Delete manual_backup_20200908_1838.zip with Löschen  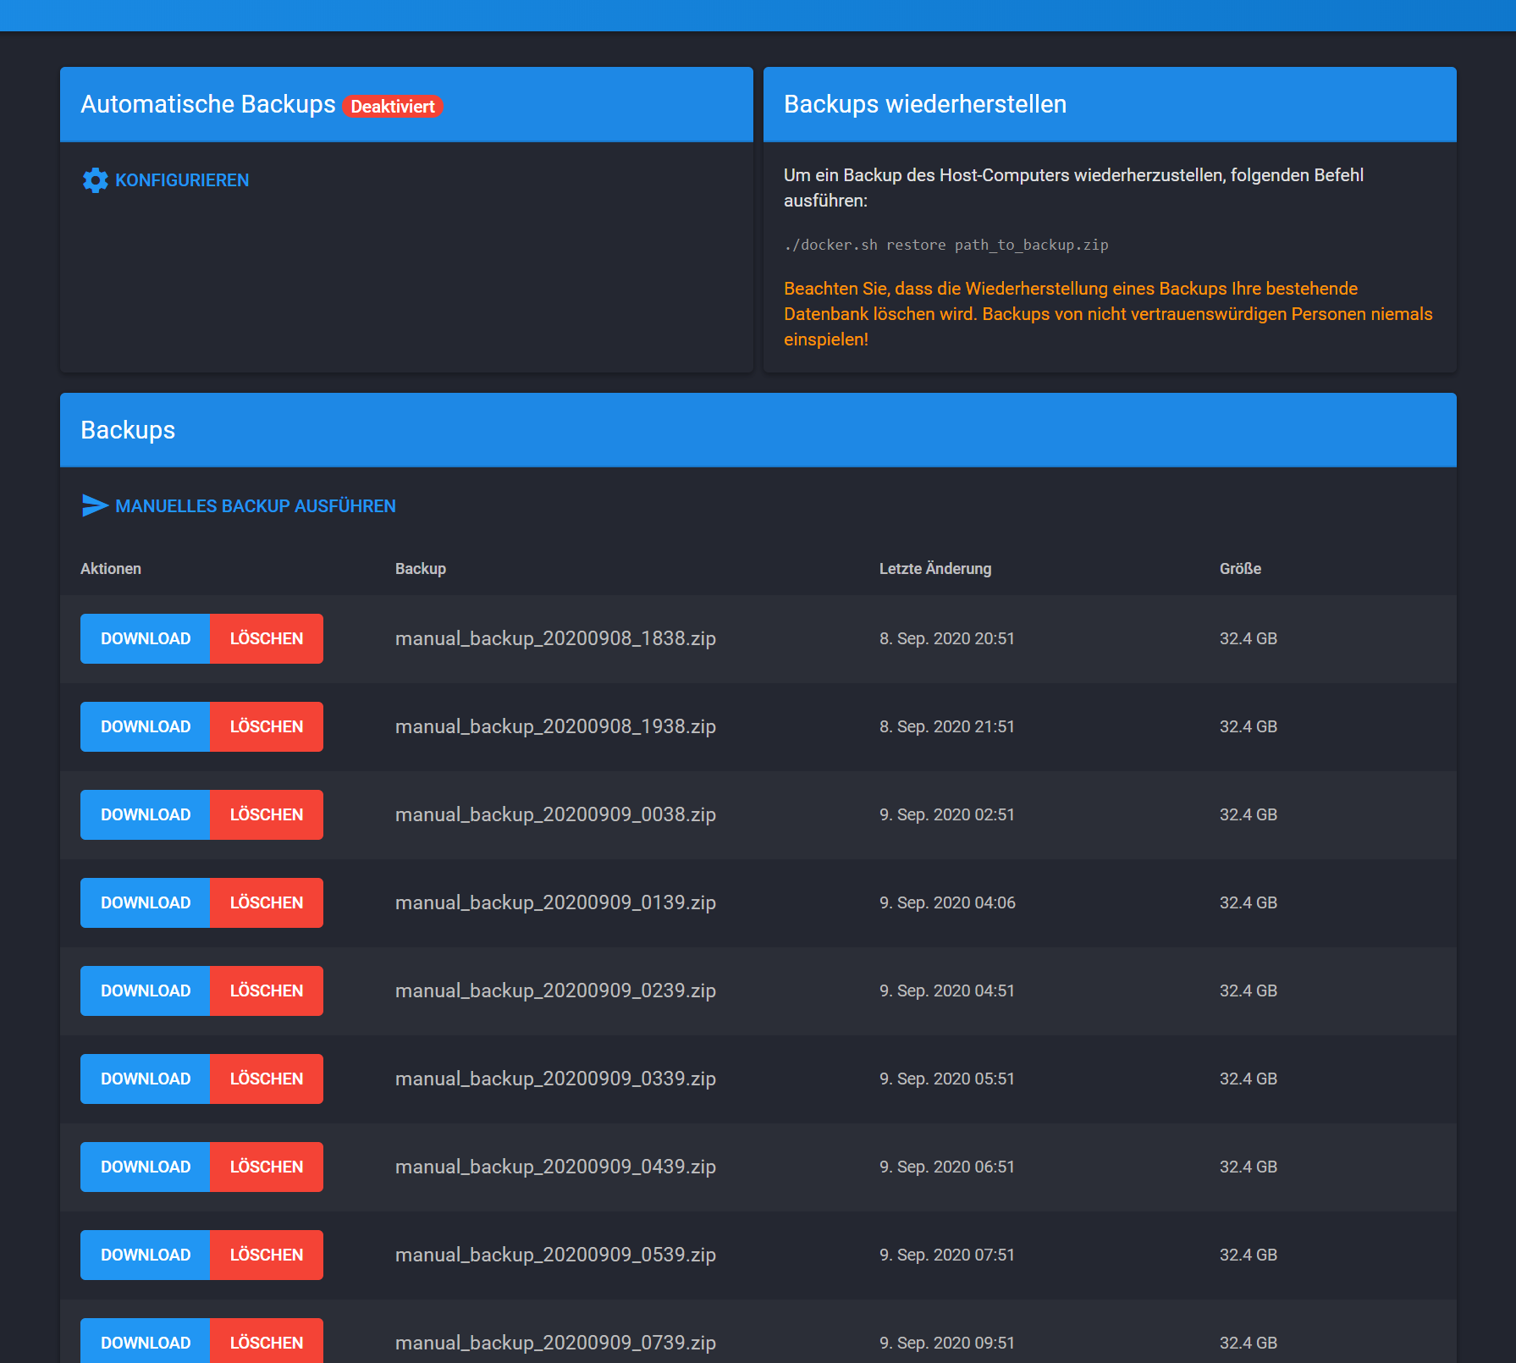[x=267, y=638]
